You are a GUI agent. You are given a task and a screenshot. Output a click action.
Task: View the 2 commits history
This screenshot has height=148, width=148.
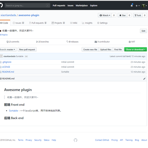pos(13,42)
